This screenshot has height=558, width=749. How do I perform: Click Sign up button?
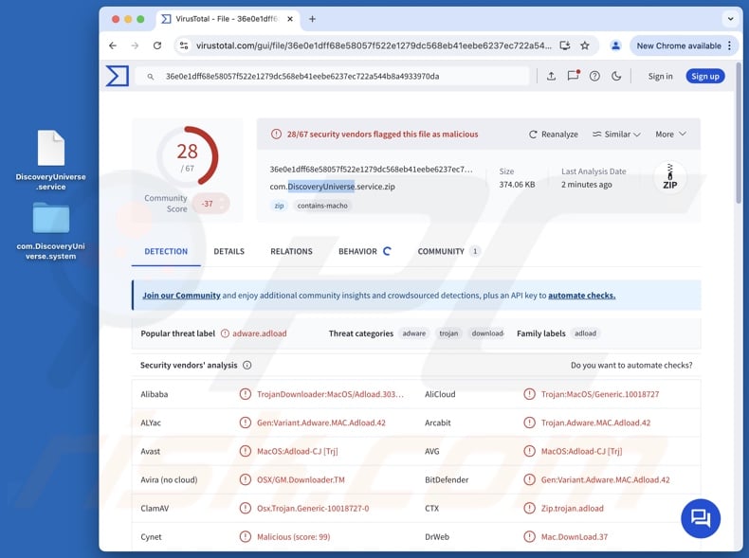[705, 77]
